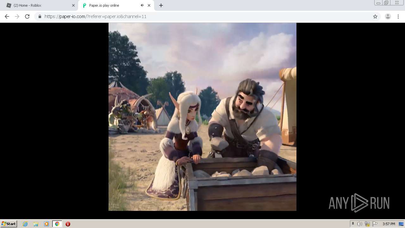Restore down the Chrome window
The width and height of the screenshot is (405, 228).
[x=386, y=3]
